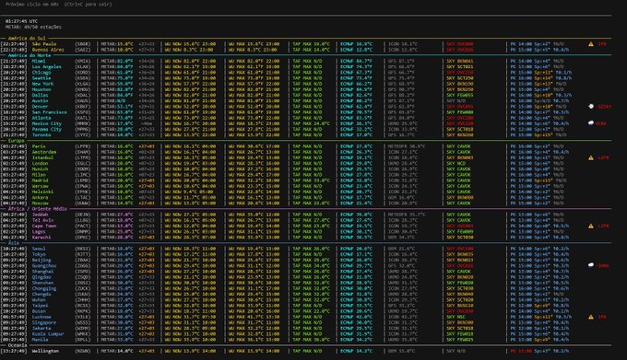627x360 pixels.
Task: Select the "América do Norte" section header
Action: point(30,55)
